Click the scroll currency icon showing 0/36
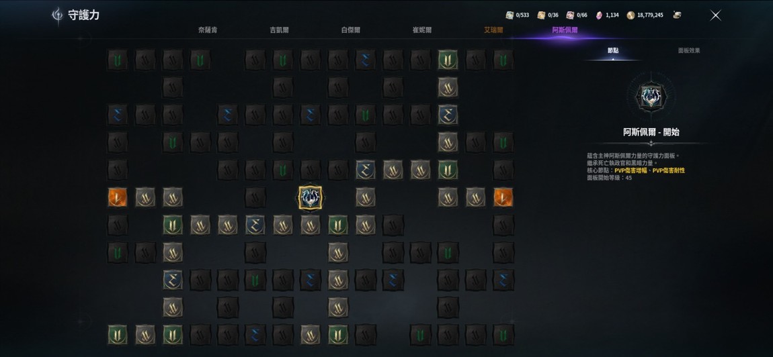773x357 pixels. [541, 15]
